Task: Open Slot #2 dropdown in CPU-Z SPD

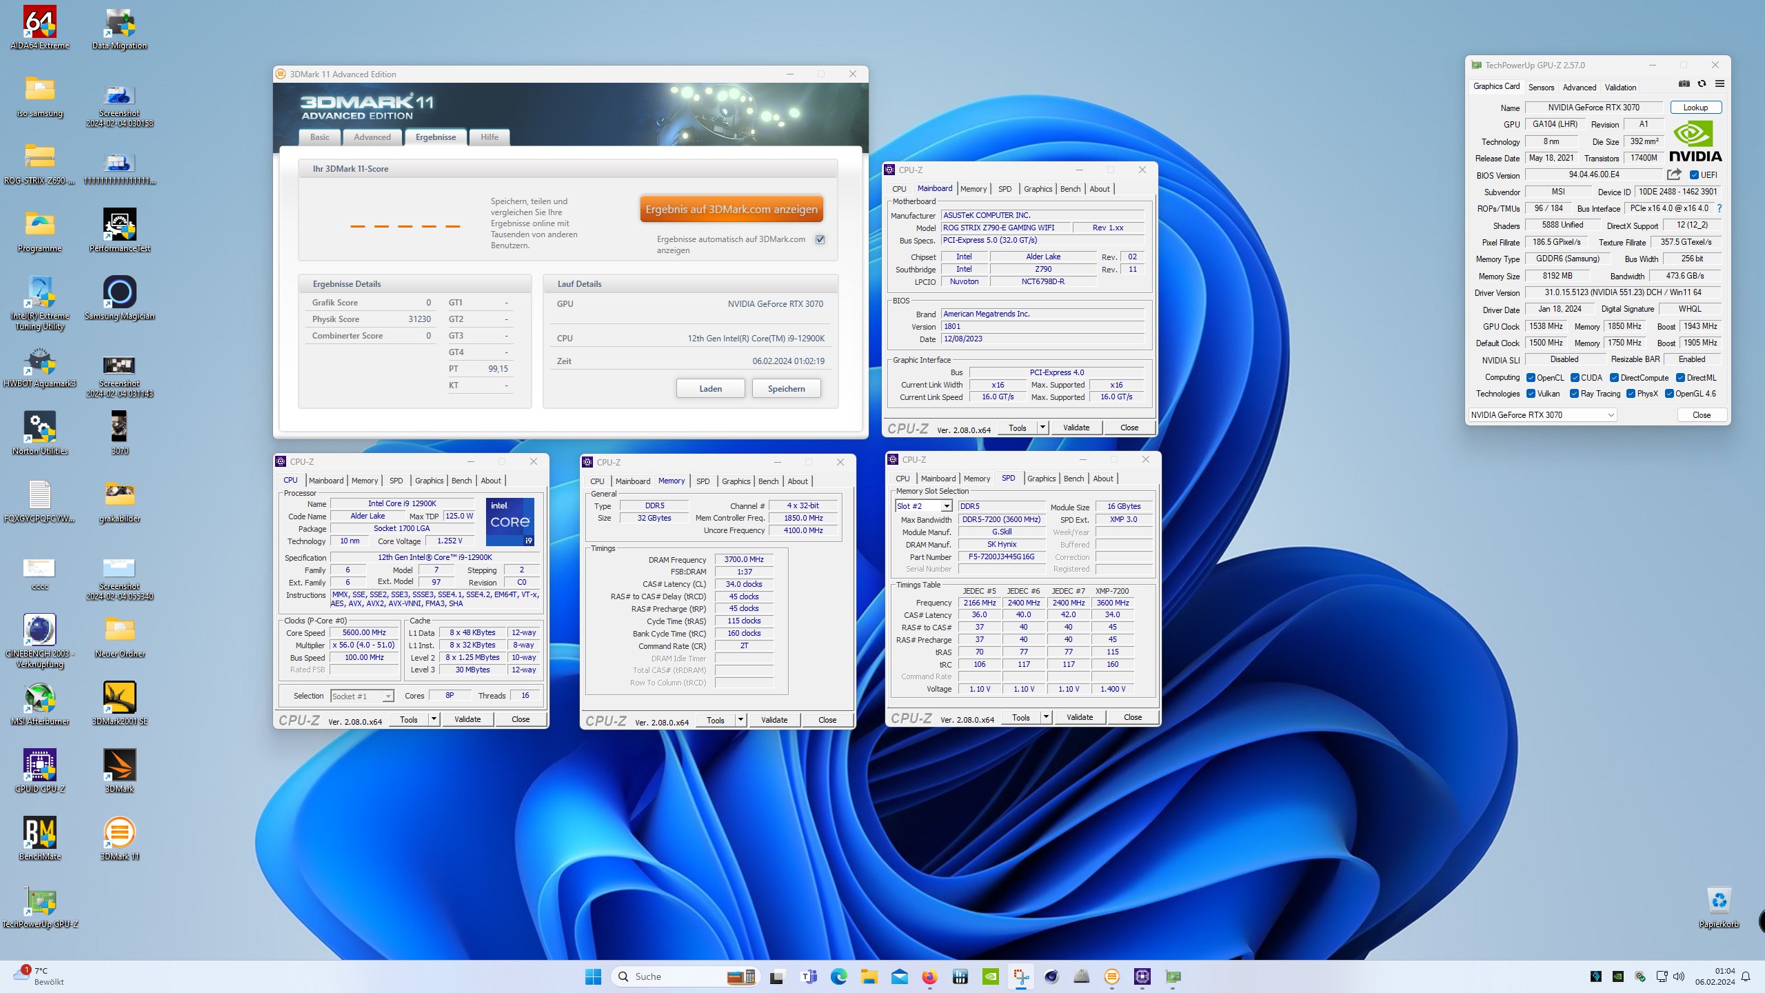Action: point(923,506)
